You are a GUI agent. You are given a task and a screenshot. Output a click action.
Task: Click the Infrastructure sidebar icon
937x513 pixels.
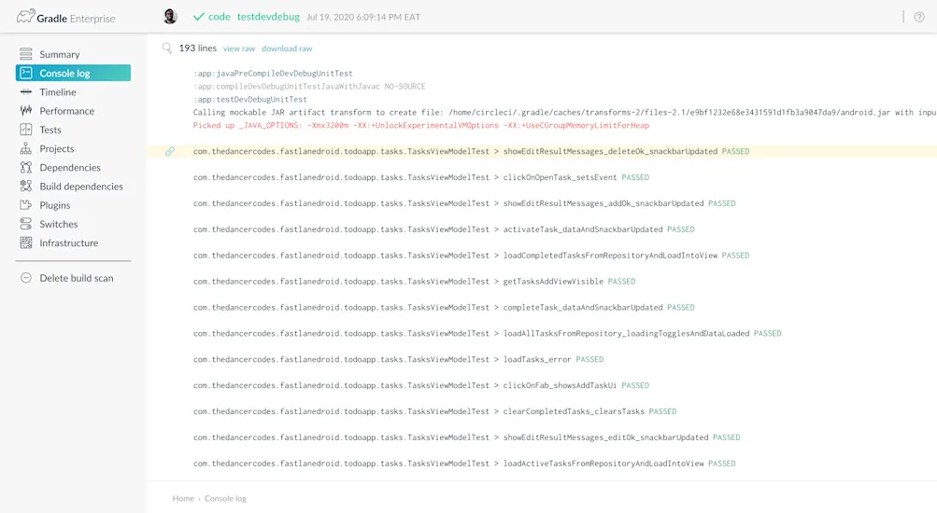[x=26, y=243]
